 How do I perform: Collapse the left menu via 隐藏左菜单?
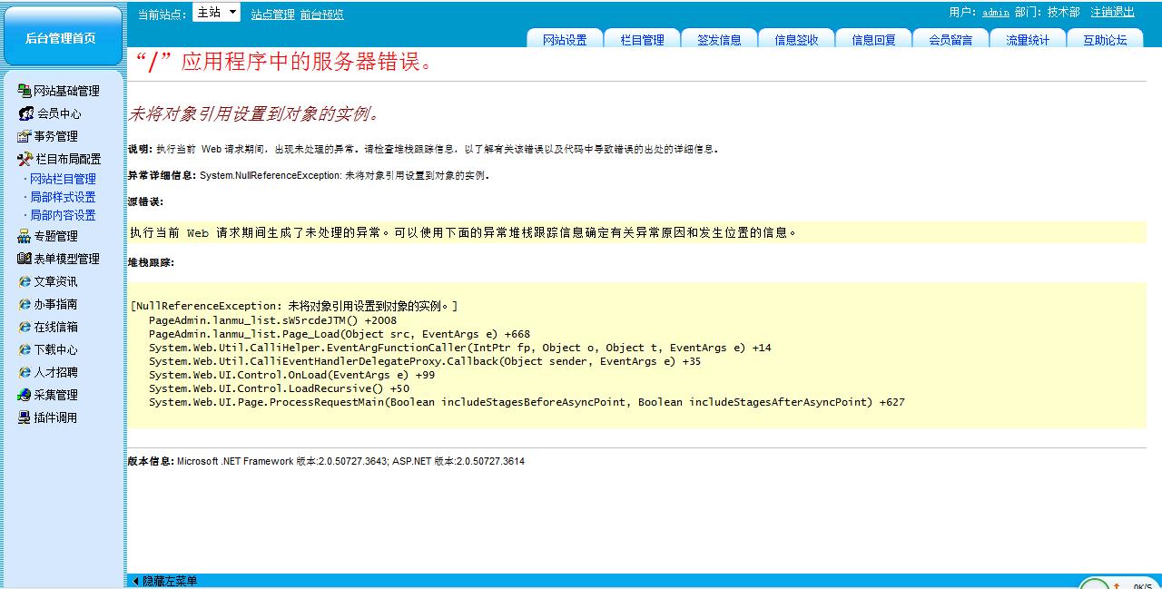[x=164, y=581]
